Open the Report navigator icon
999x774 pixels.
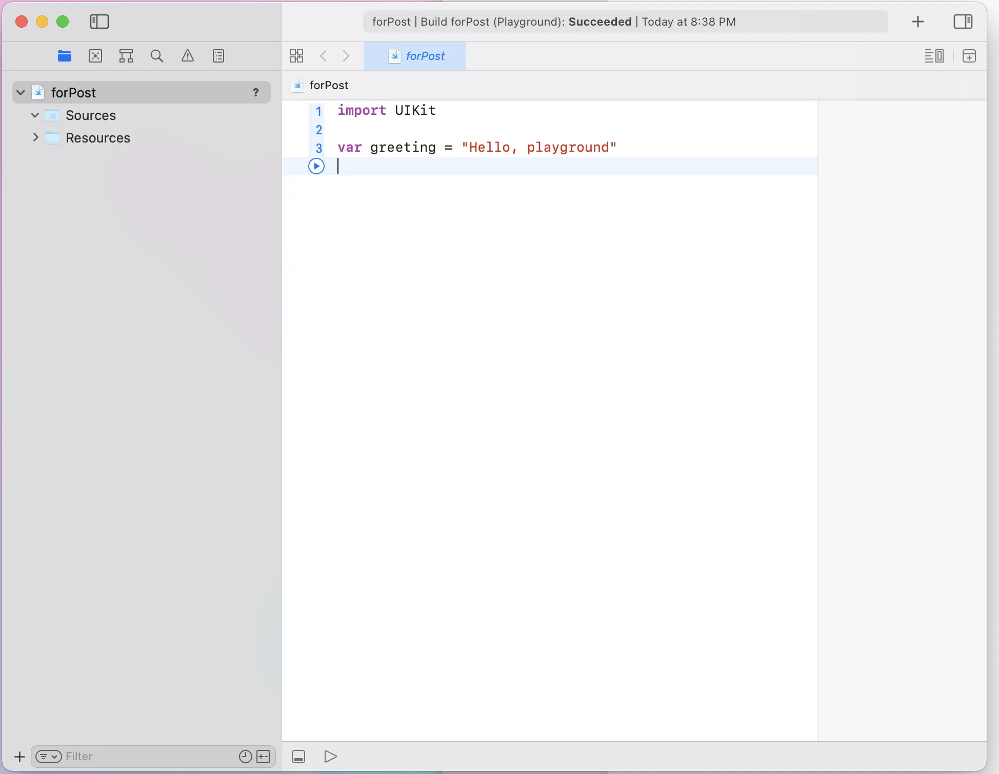coord(218,56)
